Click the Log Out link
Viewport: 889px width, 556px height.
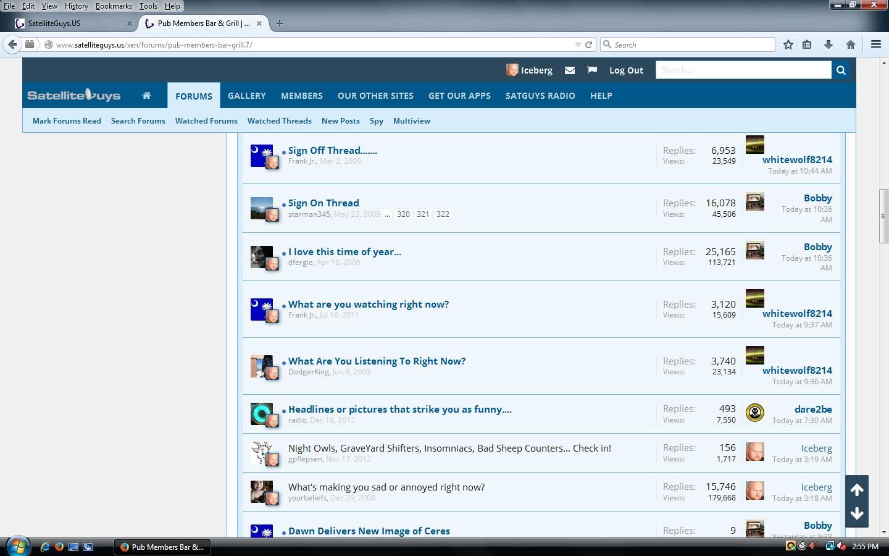click(626, 70)
